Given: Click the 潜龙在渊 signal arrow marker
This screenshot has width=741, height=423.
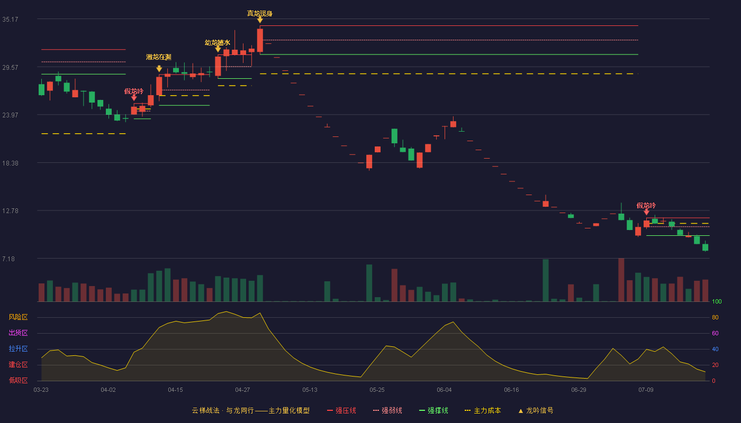Looking at the screenshot, I should (159, 69).
